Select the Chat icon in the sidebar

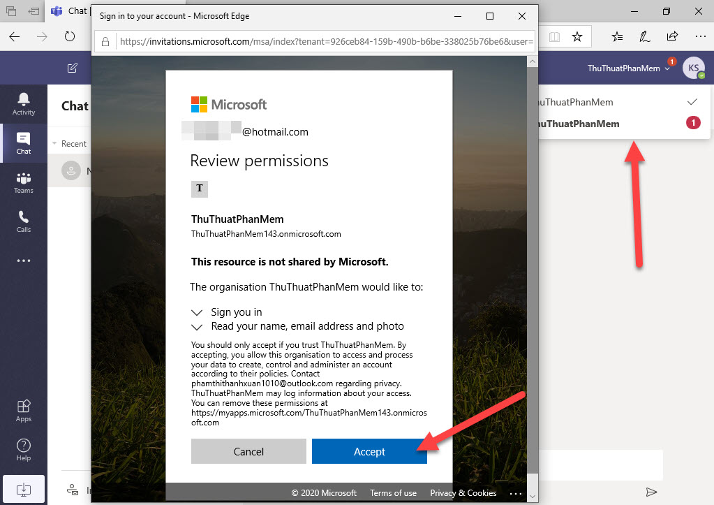tap(23, 143)
